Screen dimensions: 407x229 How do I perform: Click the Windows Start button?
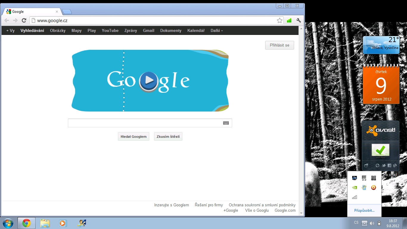(8, 223)
